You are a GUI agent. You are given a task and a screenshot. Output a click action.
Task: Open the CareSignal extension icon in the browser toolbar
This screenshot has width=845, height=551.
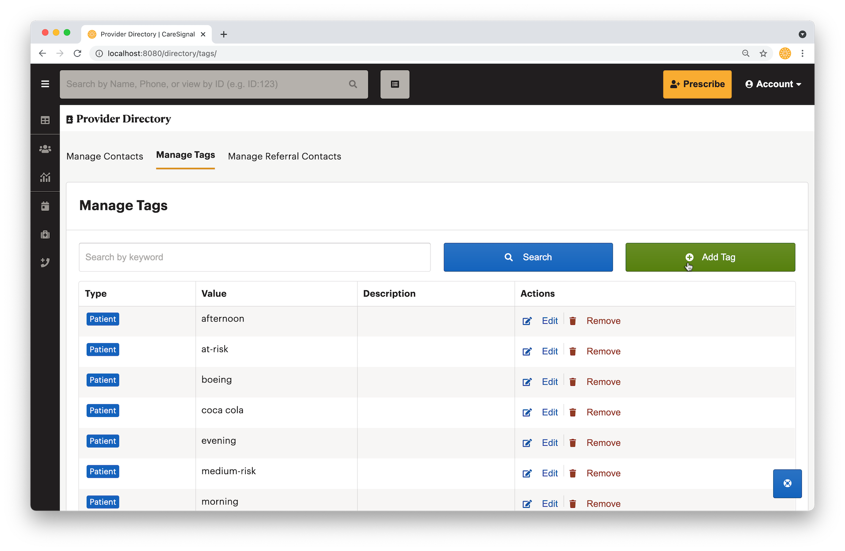(785, 53)
